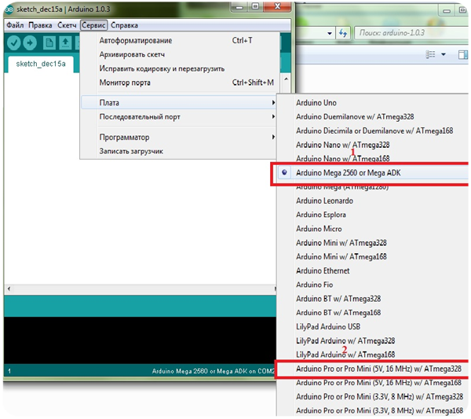Screen dimensions: 471x419
Task: Select Arduino Pro Mini 3.3V 8 MHz ATmega168
Action: [372, 410]
